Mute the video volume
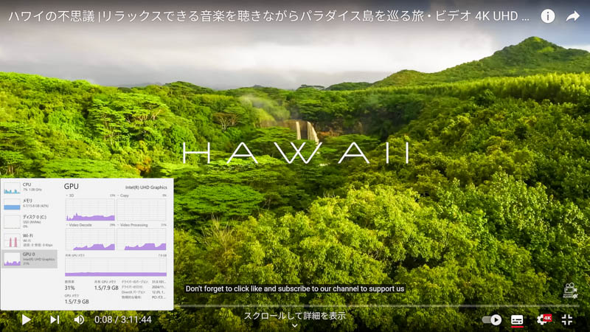Viewport: 590px width, 332px height. (x=79, y=319)
